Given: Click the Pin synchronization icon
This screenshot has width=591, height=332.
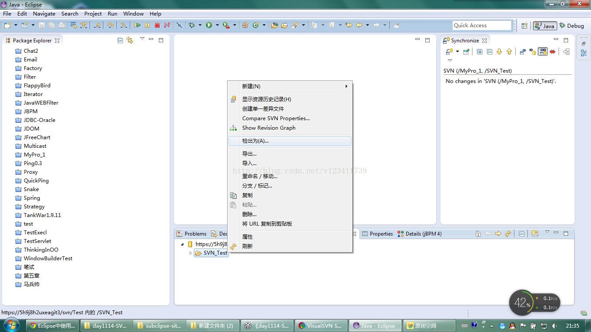Looking at the screenshot, I should point(466,52).
